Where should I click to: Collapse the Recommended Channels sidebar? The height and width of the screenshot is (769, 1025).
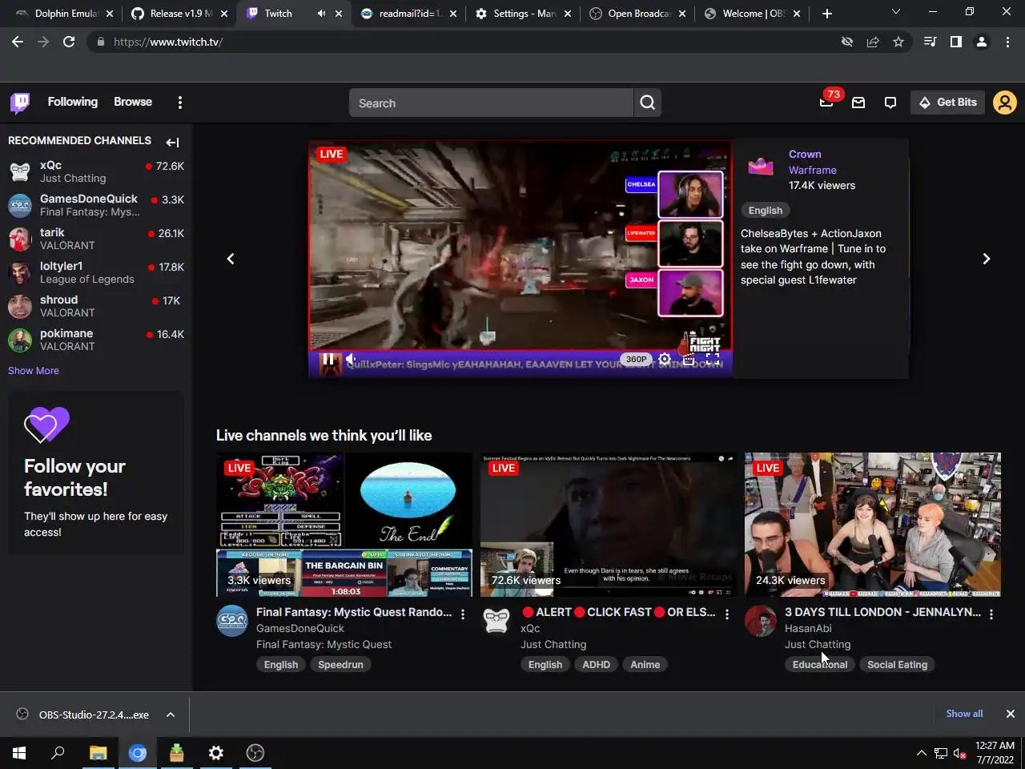172,143
